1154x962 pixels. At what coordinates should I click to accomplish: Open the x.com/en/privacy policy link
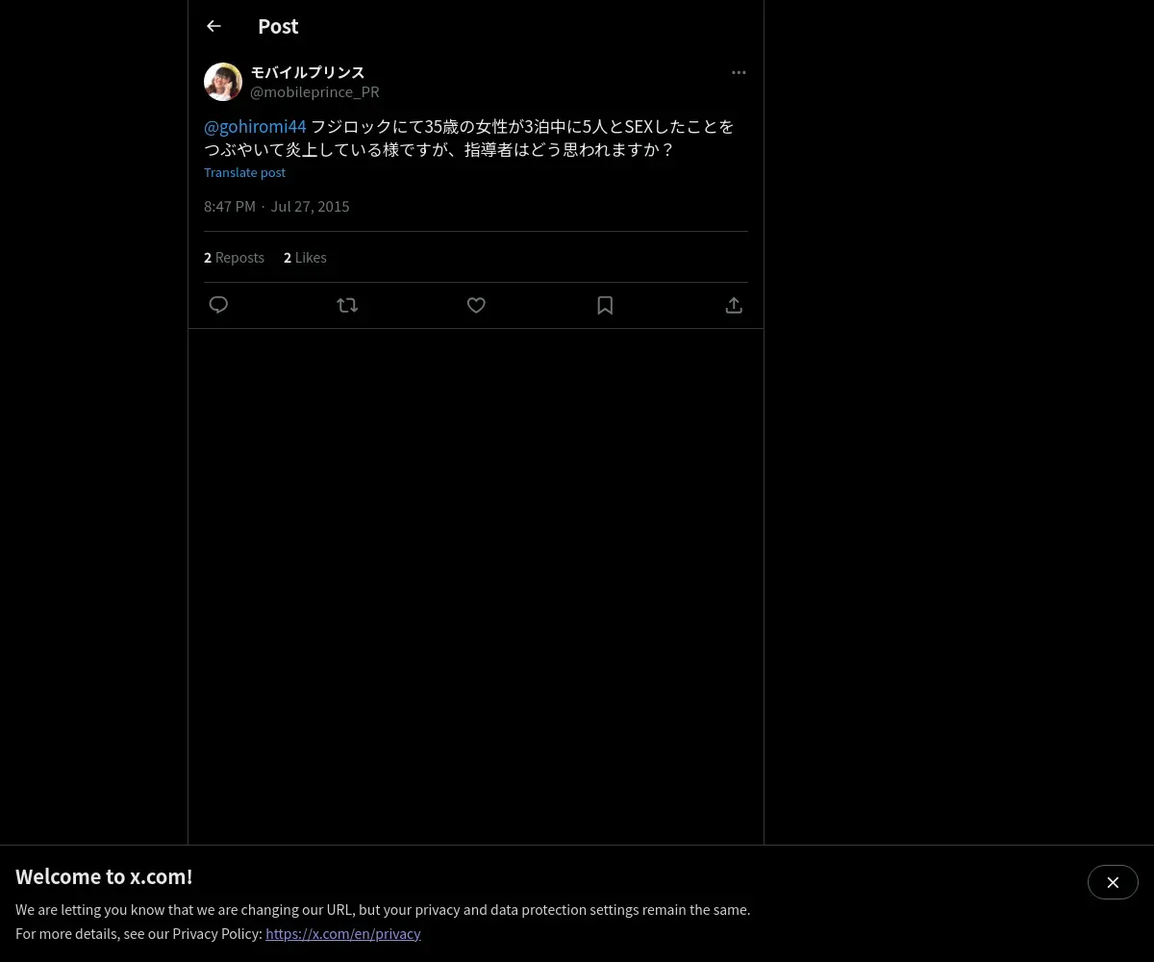pos(343,933)
